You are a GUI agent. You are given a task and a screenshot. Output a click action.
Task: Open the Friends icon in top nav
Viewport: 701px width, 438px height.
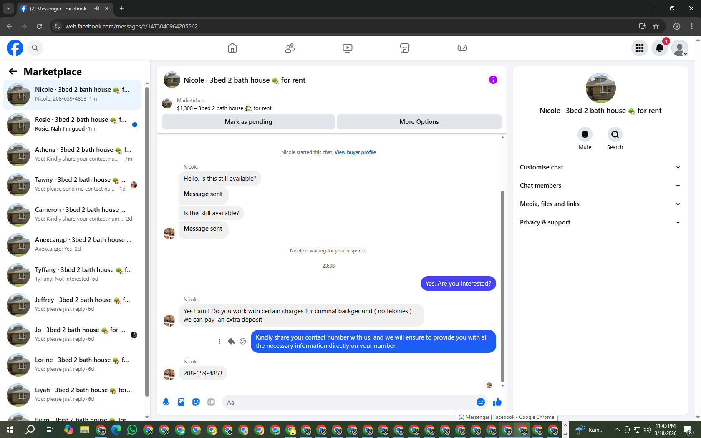click(x=290, y=48)
